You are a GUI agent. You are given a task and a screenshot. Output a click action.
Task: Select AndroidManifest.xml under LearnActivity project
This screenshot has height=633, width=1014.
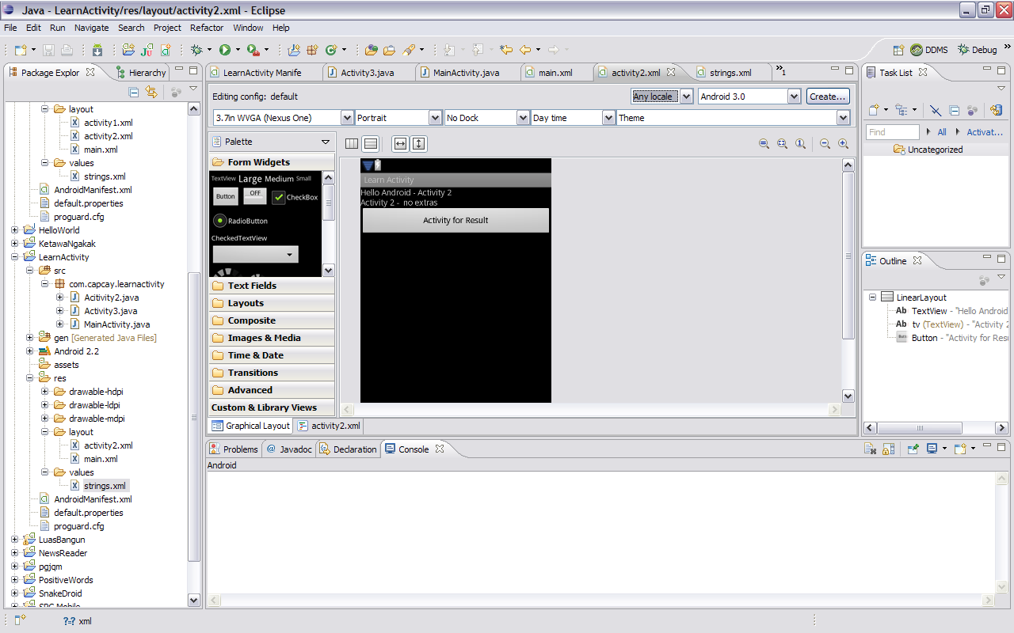pos(93,499)
